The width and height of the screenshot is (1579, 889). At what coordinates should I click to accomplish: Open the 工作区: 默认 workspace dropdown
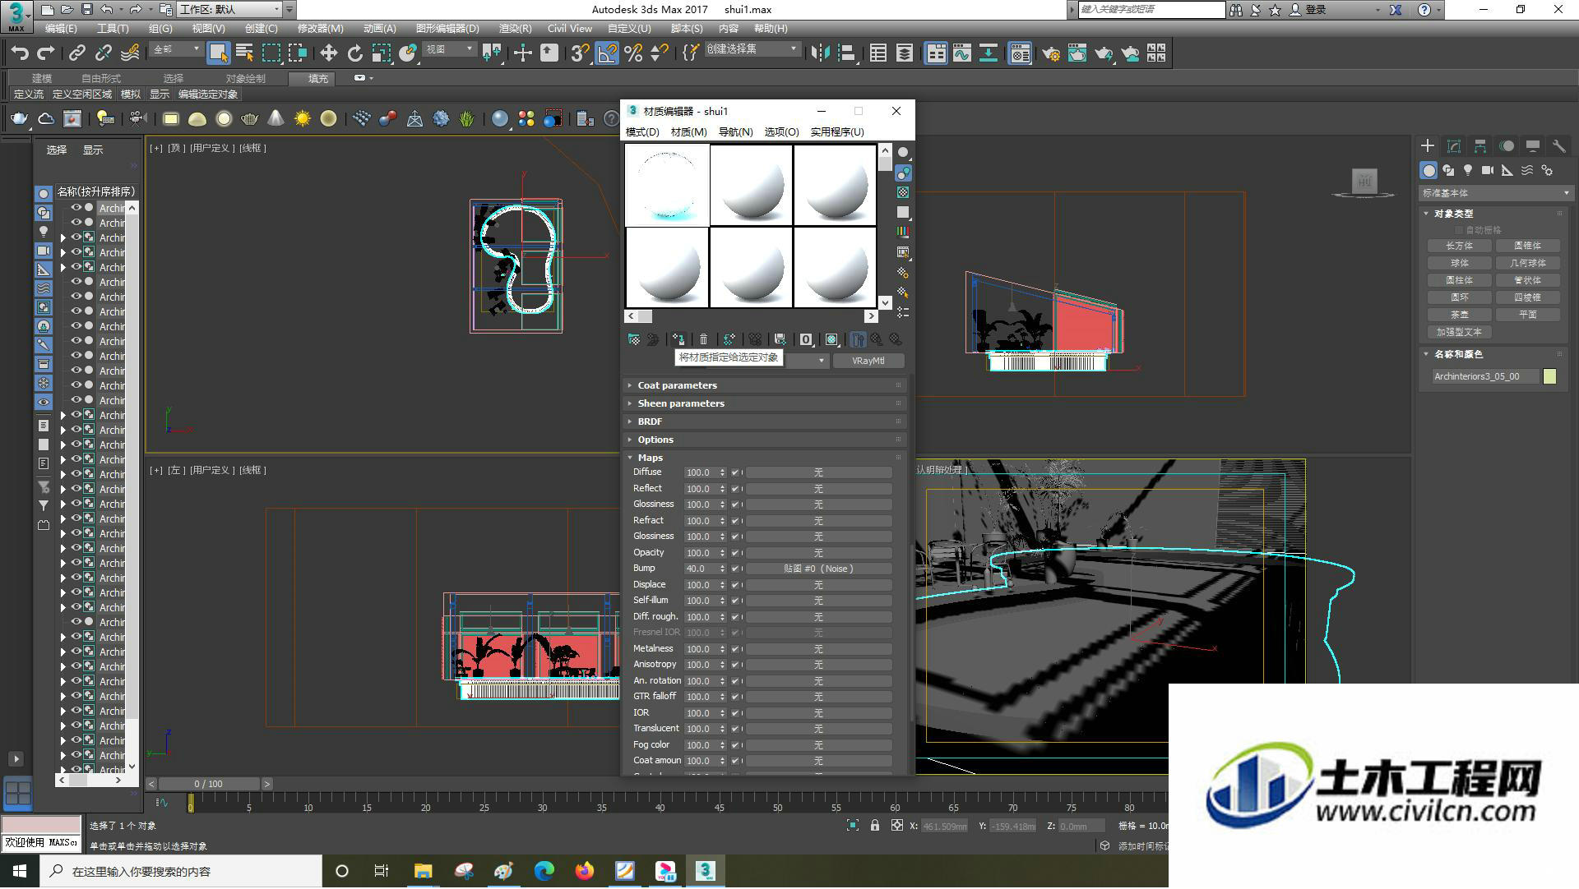point(230,9)
